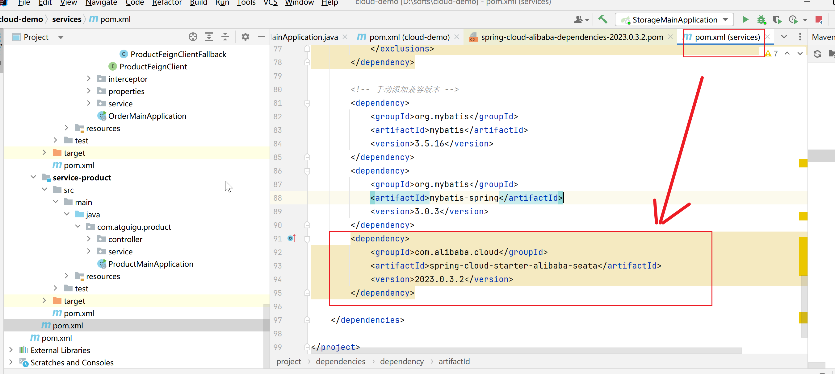Collapse the com.atguigu.product package

78,227
